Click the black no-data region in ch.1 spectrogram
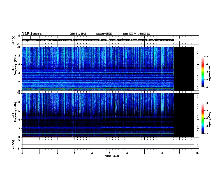 point(184,69)
